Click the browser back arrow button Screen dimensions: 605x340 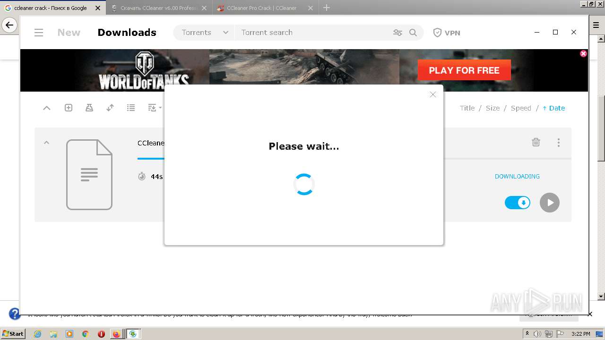click(x=9, y=25)
